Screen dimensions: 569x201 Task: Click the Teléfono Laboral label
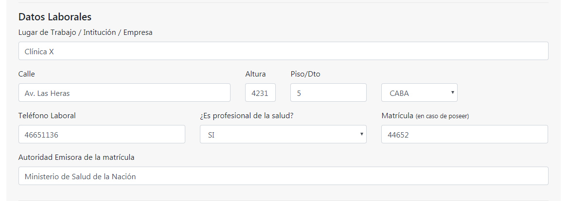pyautogui.click(x=47, y=116)
